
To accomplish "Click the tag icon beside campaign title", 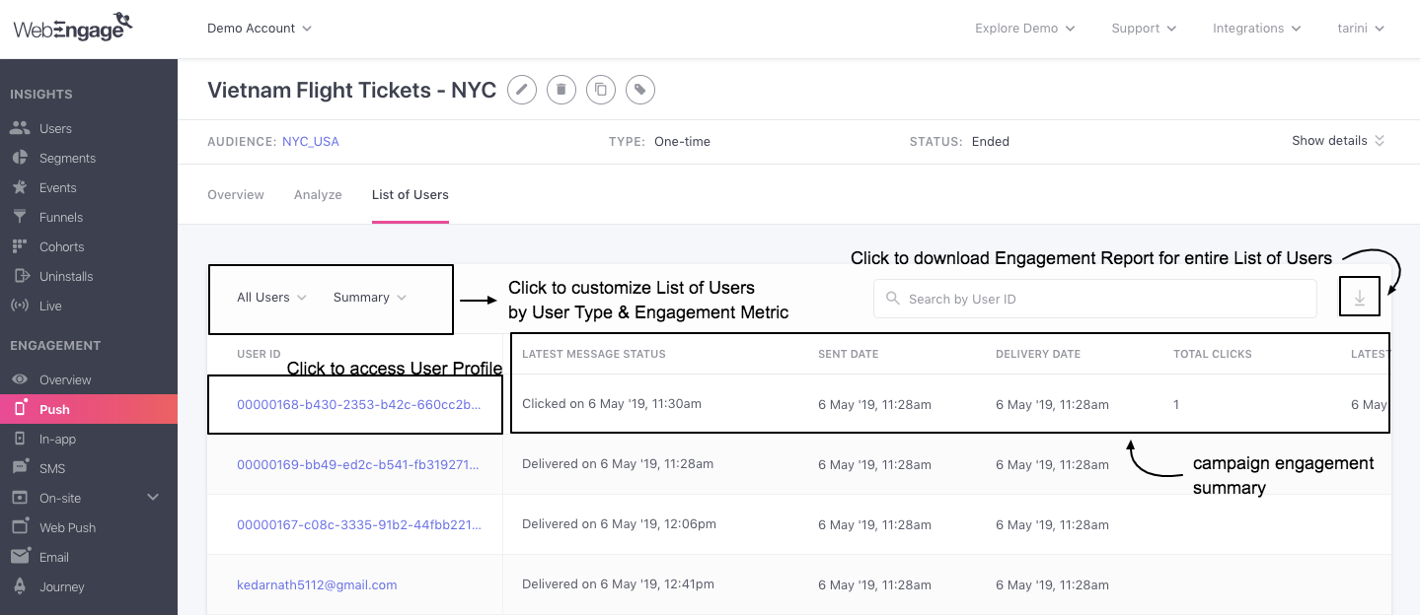I will 640,90.
